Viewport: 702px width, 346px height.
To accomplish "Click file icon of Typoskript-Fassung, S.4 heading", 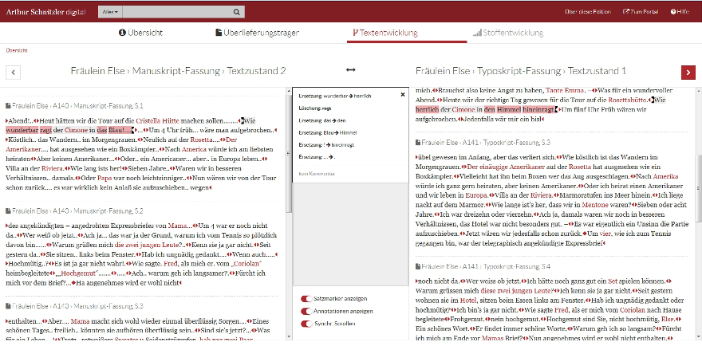I will click(x=418, y=266).
